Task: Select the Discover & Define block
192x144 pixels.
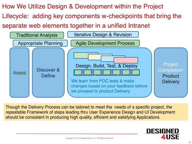Action: pos(48,73)
